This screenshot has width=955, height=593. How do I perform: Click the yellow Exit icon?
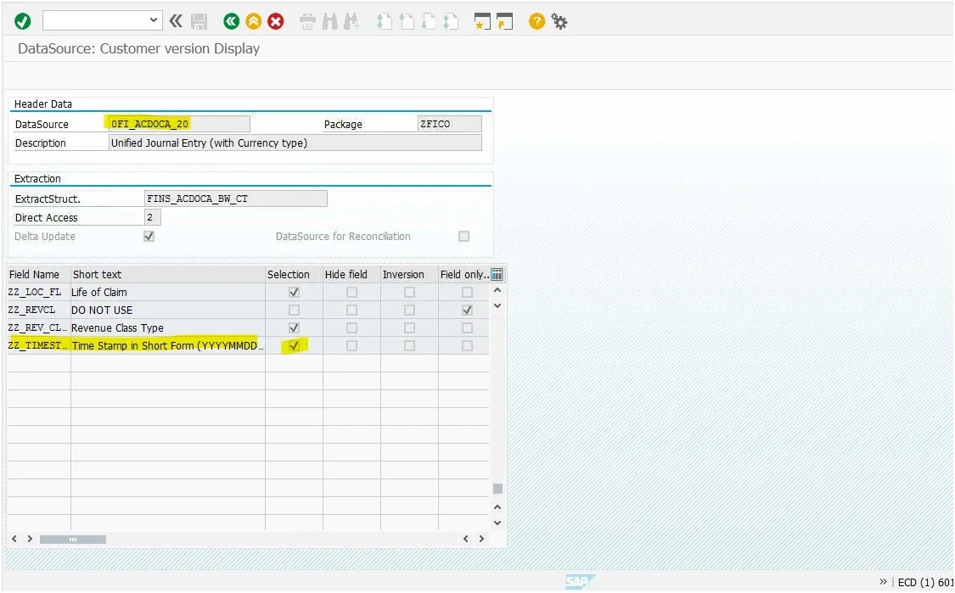click(253, 22)
